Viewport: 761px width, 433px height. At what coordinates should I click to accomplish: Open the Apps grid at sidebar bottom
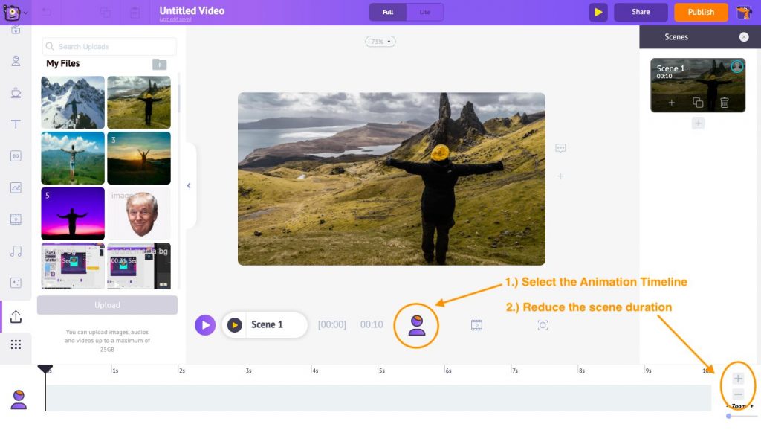click(15, 344)
